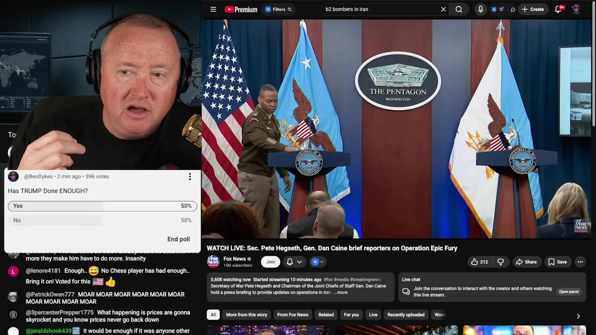Viewport: 596px width, 335px height.
Task: Click the chat bubble extension icon
Action: [x=513, y=9]
